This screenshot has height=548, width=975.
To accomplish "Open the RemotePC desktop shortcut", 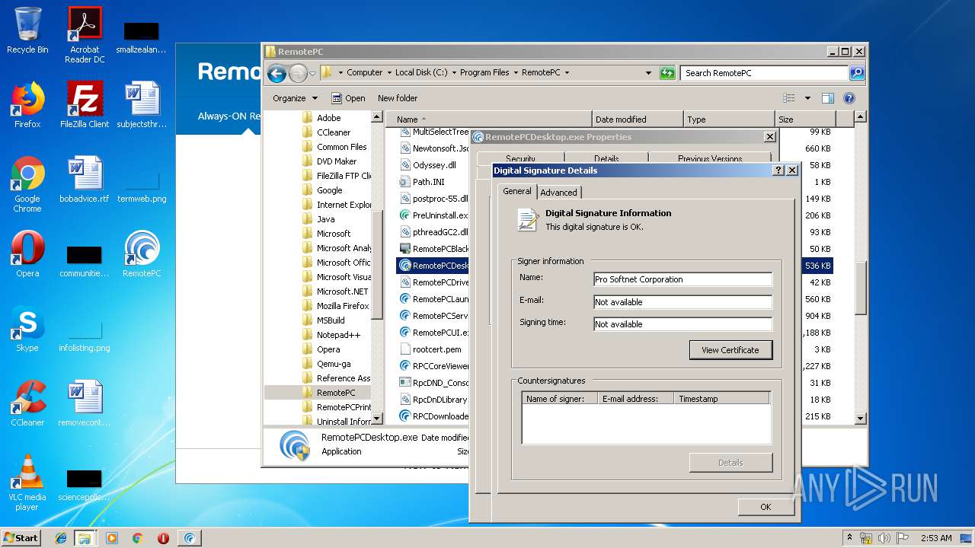I will click(142, 254).
